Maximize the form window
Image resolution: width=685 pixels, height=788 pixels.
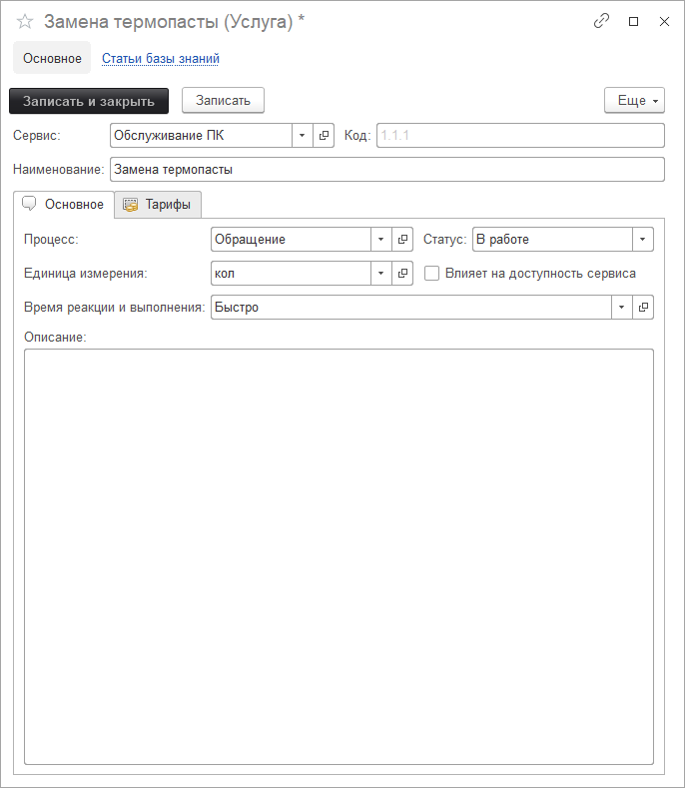tap(633, 21)
